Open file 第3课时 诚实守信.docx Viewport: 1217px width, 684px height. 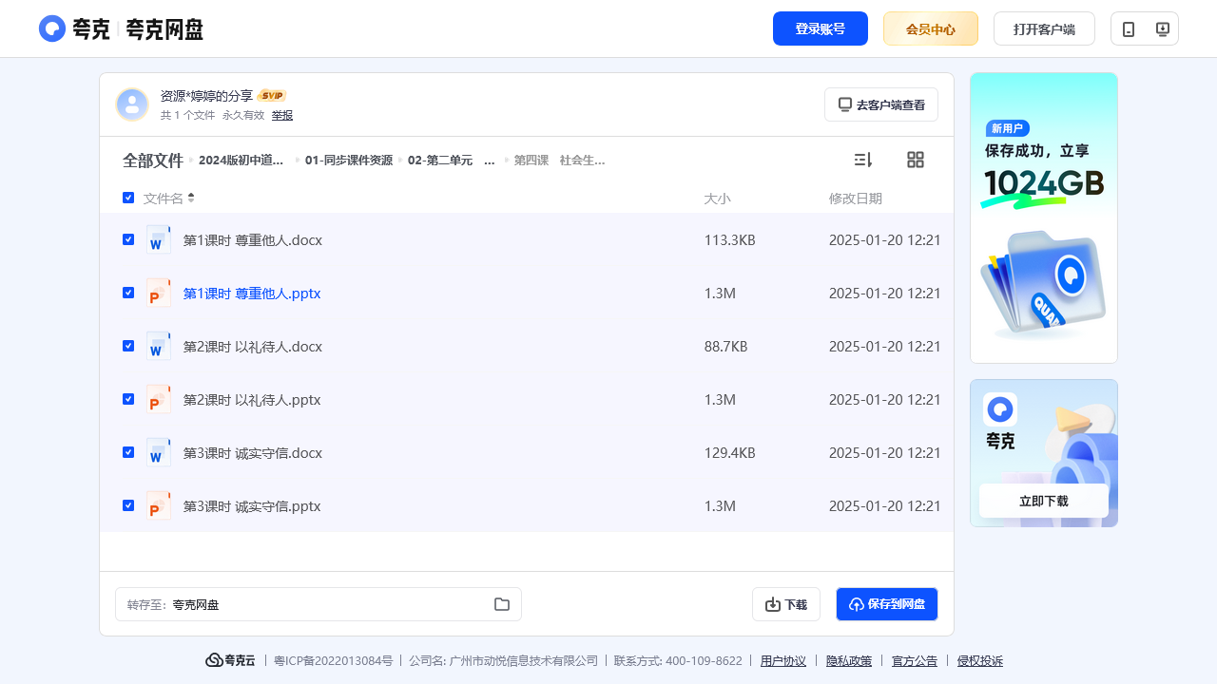253,453
